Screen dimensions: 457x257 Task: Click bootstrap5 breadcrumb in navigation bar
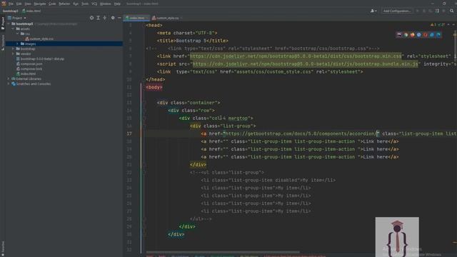coord(10,11)
